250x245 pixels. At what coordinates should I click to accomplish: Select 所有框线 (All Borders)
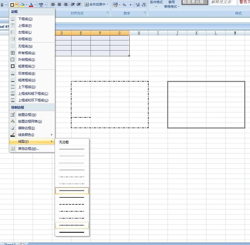[x=26, y=53]
